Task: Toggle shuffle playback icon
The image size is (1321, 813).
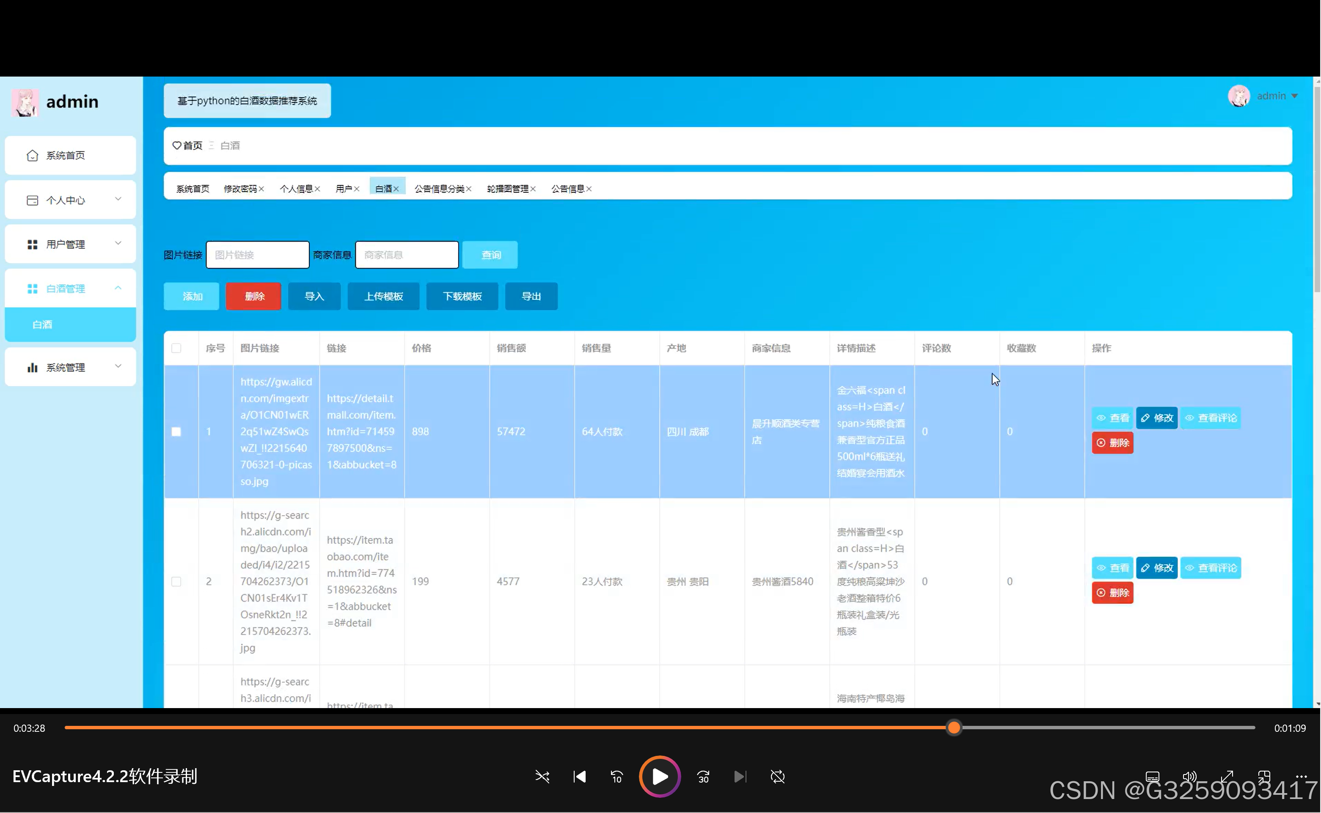Action: point(542,777)
